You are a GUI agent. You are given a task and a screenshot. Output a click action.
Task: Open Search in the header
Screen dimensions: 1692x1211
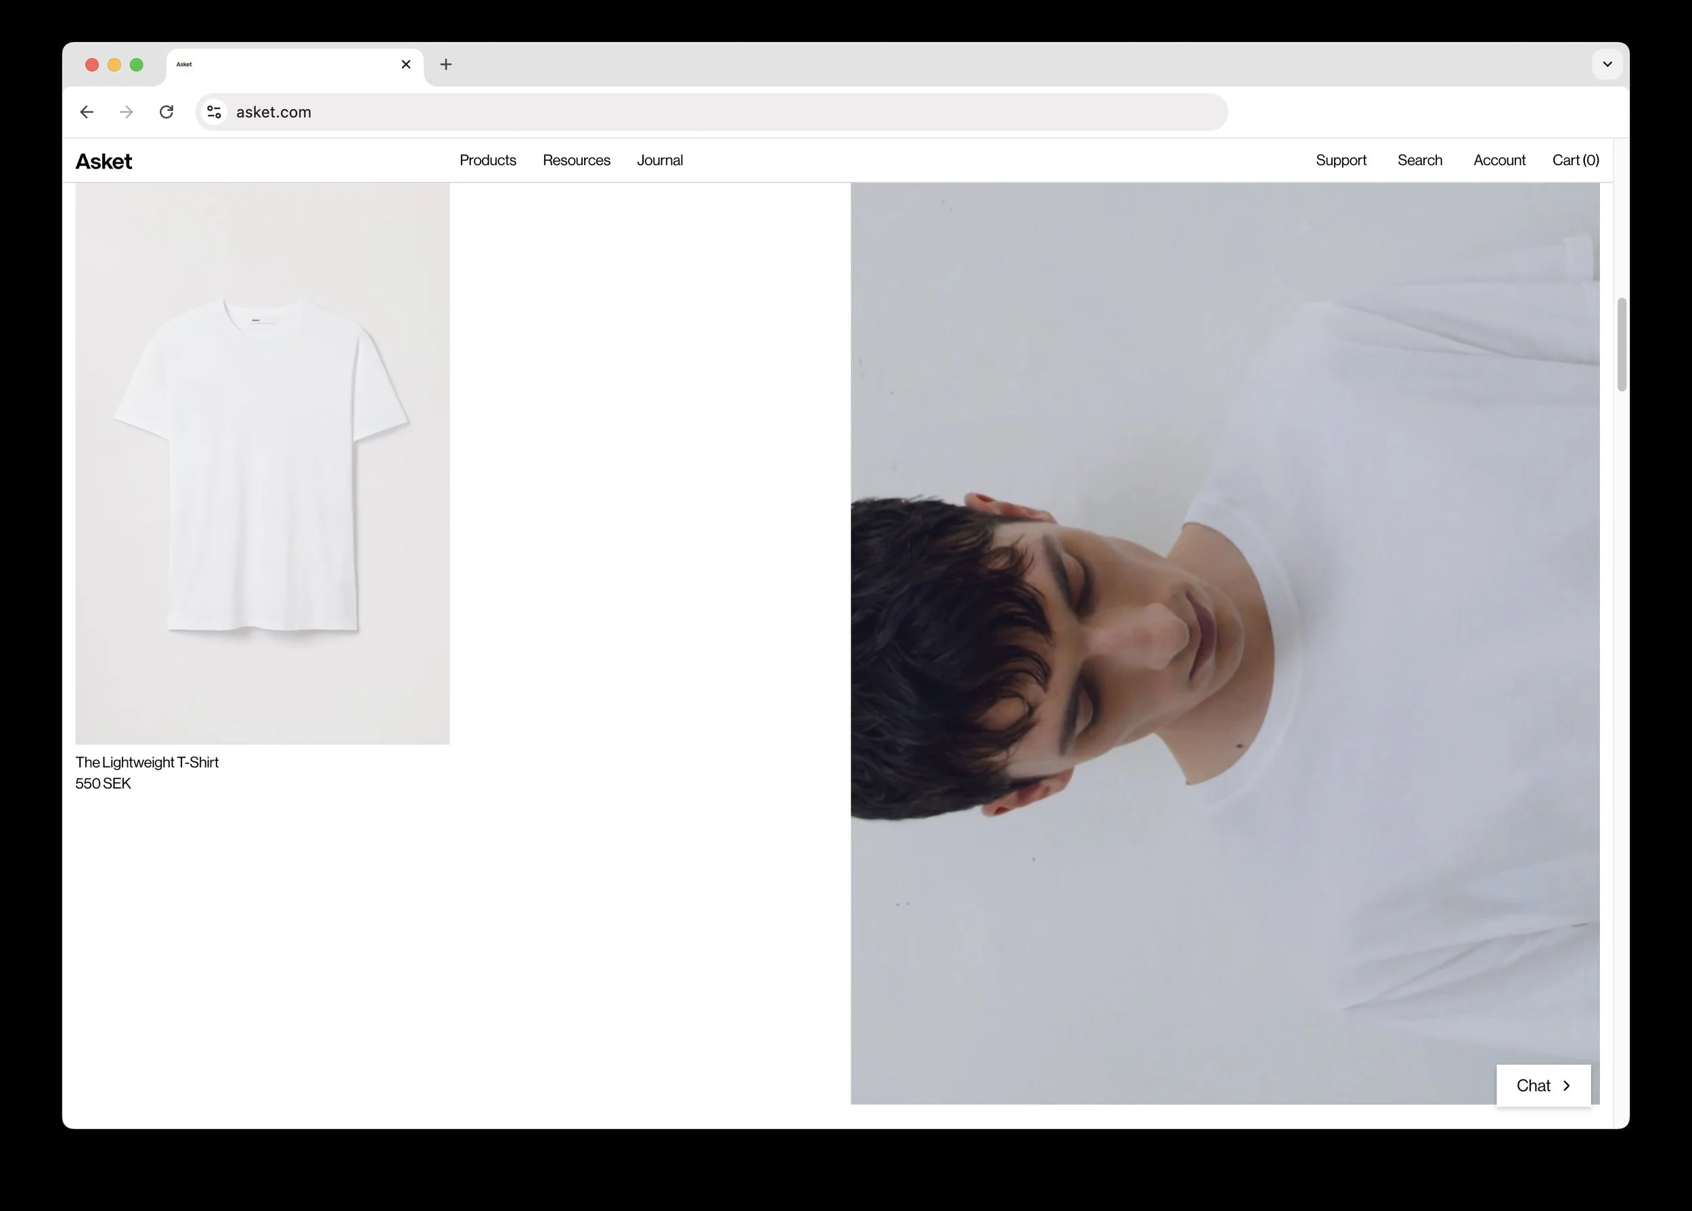pos(1419,160)
